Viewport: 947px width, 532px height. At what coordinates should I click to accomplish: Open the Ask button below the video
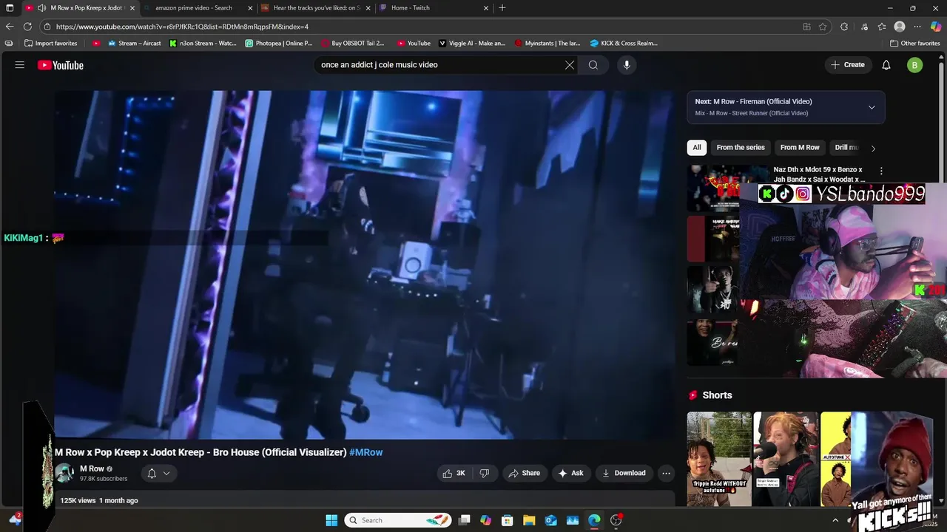570,473
